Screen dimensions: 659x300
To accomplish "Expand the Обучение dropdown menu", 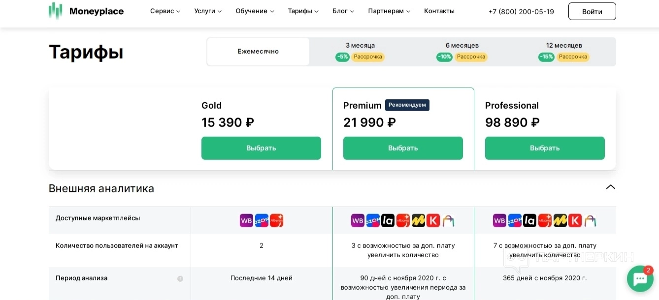I will (255, 11).
